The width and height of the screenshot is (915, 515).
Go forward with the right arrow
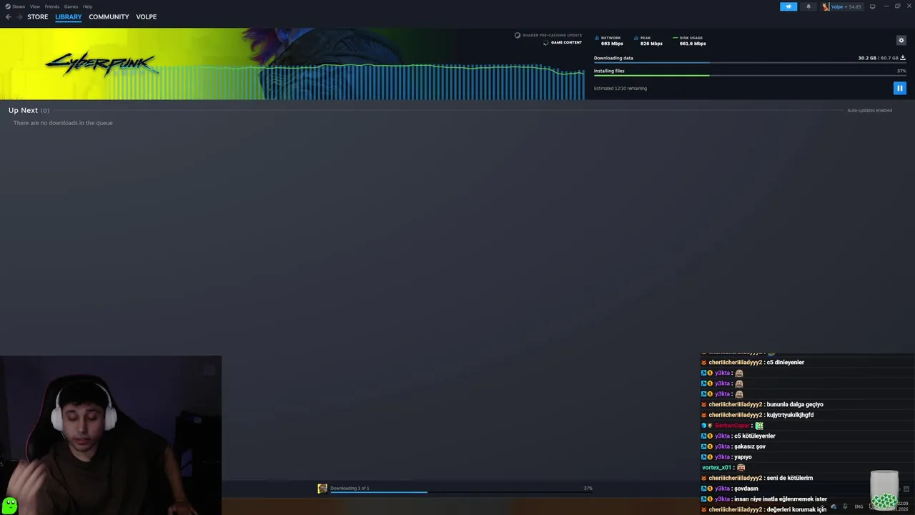(19, 16)
